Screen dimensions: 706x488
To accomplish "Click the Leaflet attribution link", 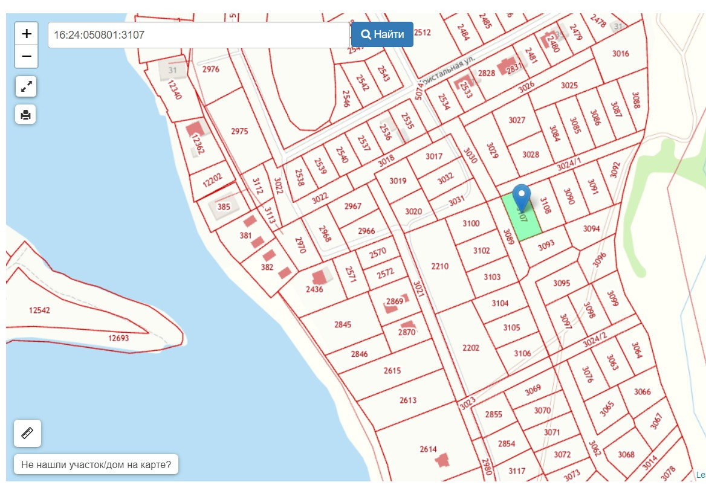I will click(x=701, y=475).
